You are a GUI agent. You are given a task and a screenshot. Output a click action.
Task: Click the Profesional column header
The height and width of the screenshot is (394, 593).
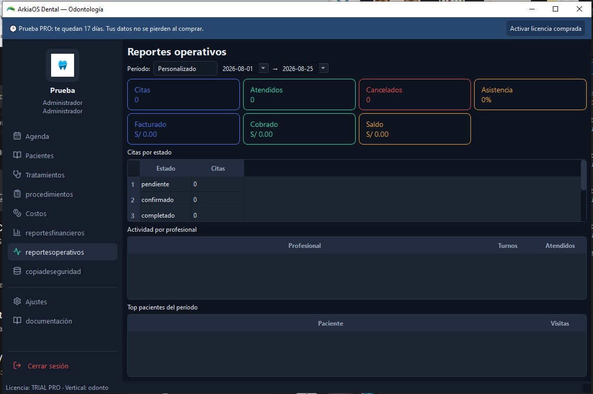(305, 246)
